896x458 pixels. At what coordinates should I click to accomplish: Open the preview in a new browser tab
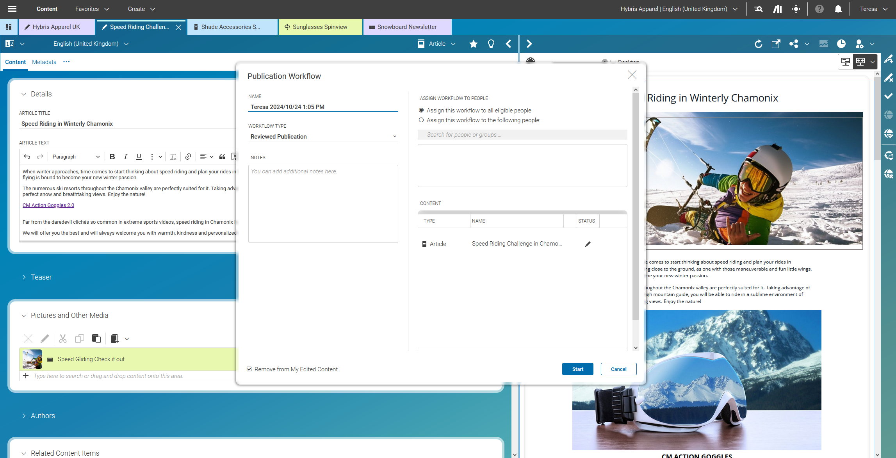[x=776, y=44]
